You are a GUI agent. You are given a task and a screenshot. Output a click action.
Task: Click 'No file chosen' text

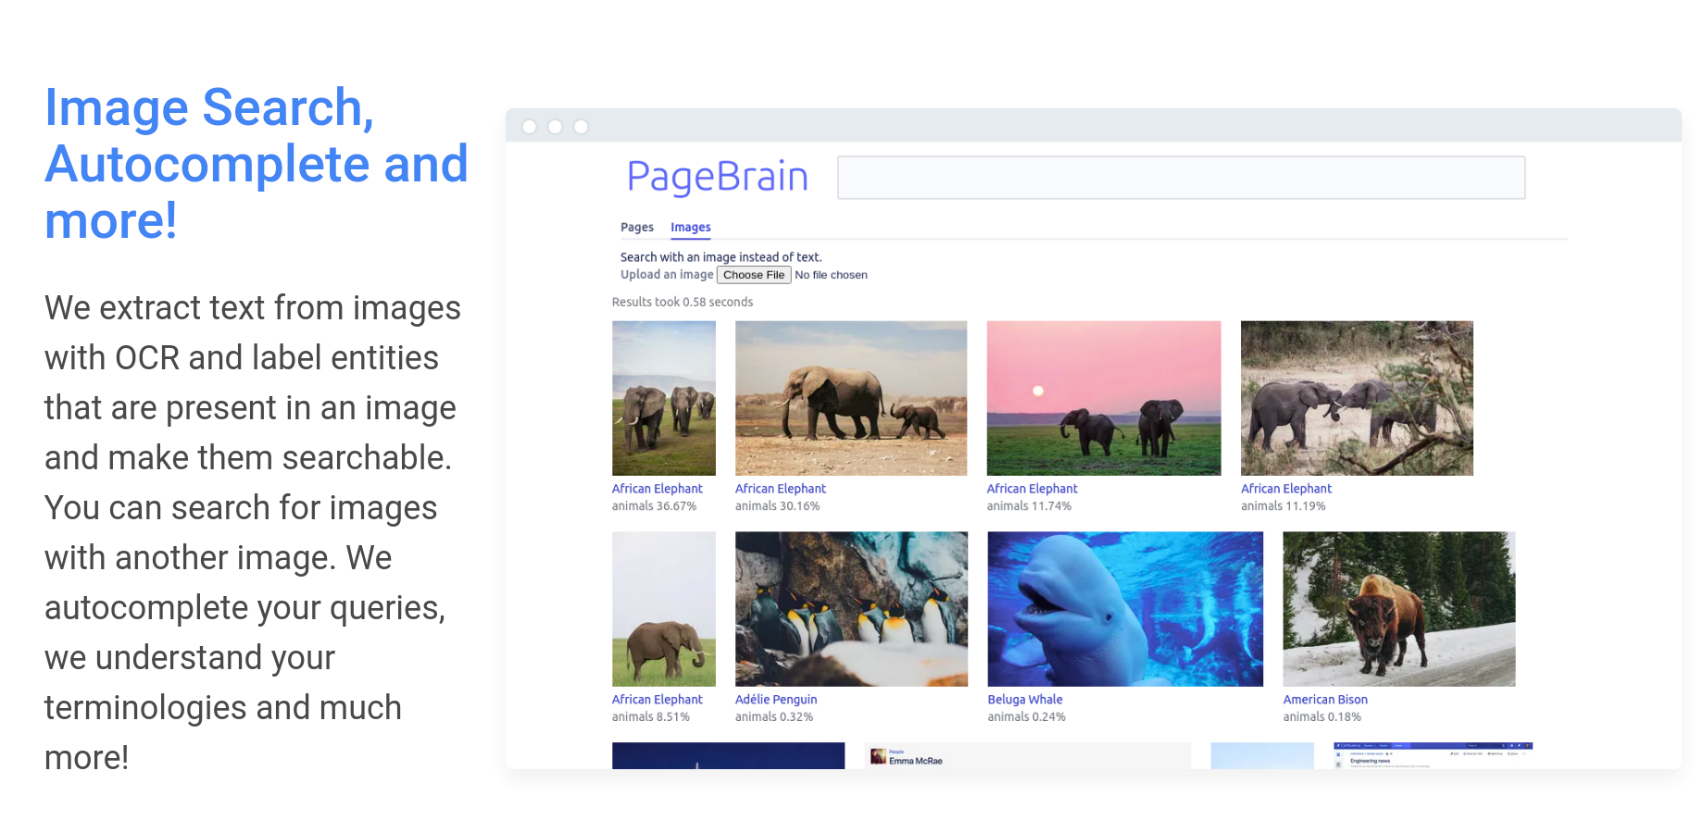(831, 275)
